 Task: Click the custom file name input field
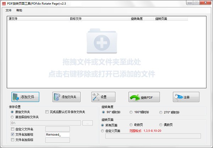58,129
